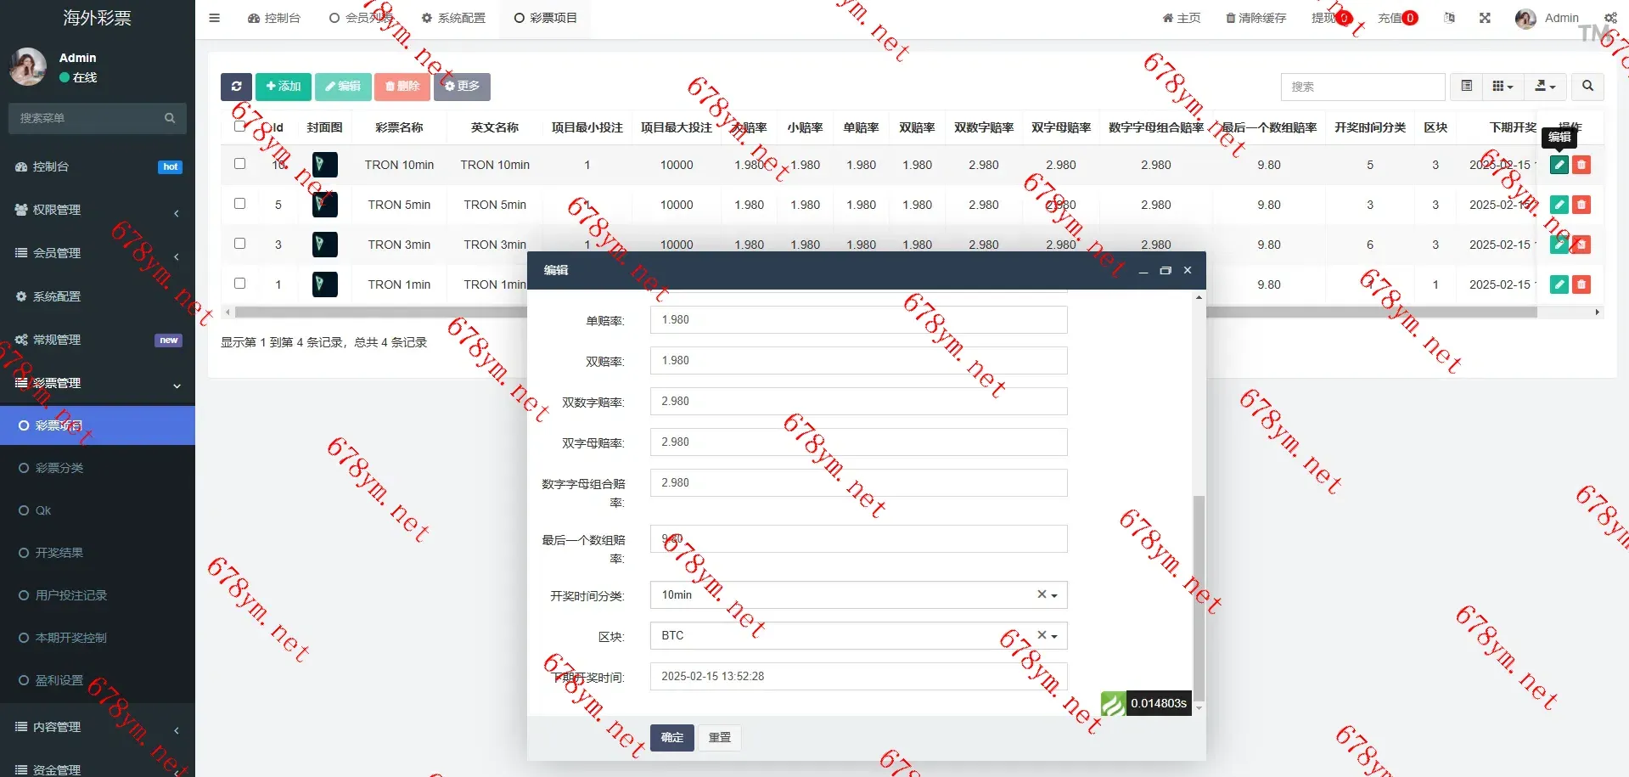Click the table view toggle icon
The width and height of the screenshot is (1629, 777).
pos(1466,87)
